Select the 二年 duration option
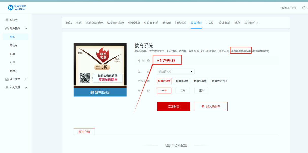The image size is (308, 153). pyautogui.click(x=183, y=90)
